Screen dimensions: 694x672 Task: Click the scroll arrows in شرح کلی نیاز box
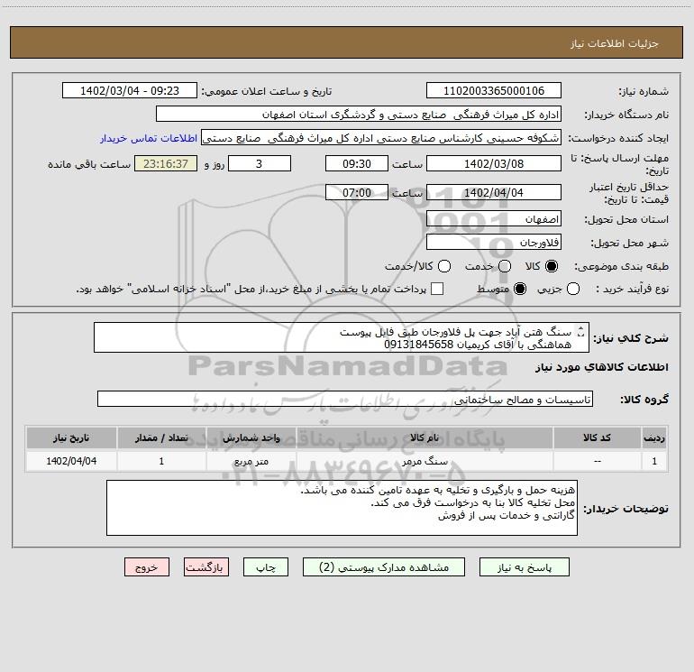pyautogui.click(x=581, y=331)
